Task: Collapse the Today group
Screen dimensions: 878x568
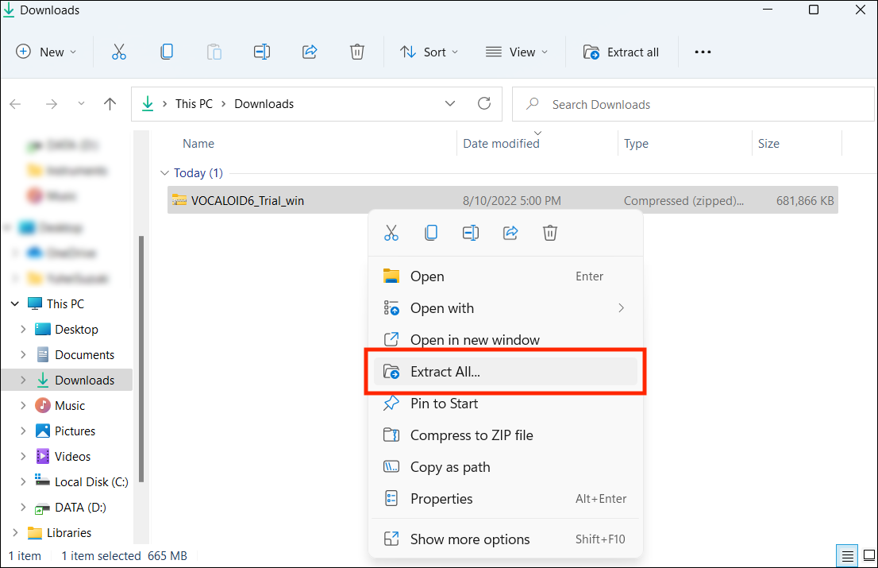Action: point(164,173)
